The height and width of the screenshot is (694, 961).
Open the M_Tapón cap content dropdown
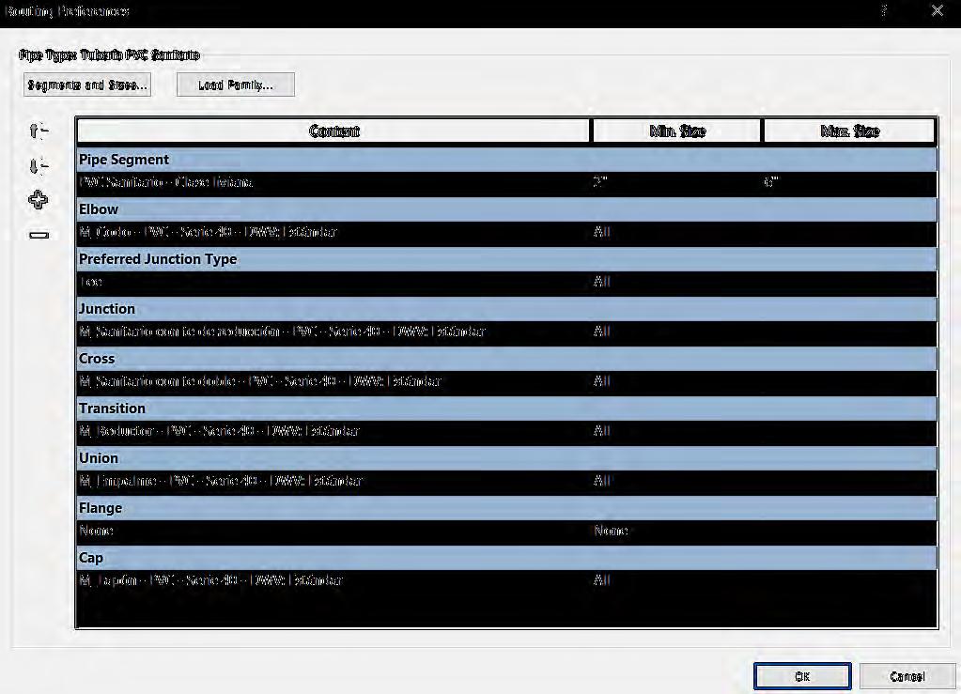pos(333,580)
